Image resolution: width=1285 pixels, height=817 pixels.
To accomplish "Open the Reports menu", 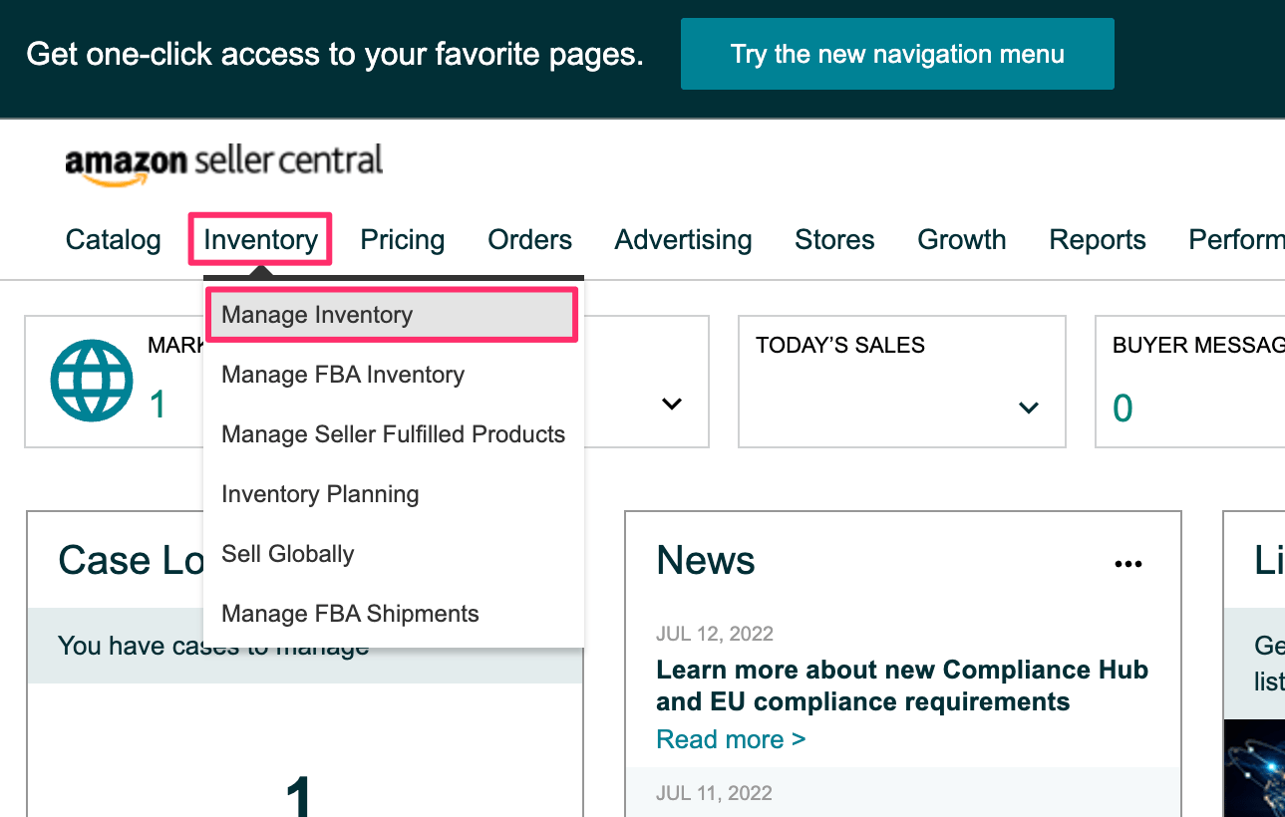I will [x=1097, y=239].
